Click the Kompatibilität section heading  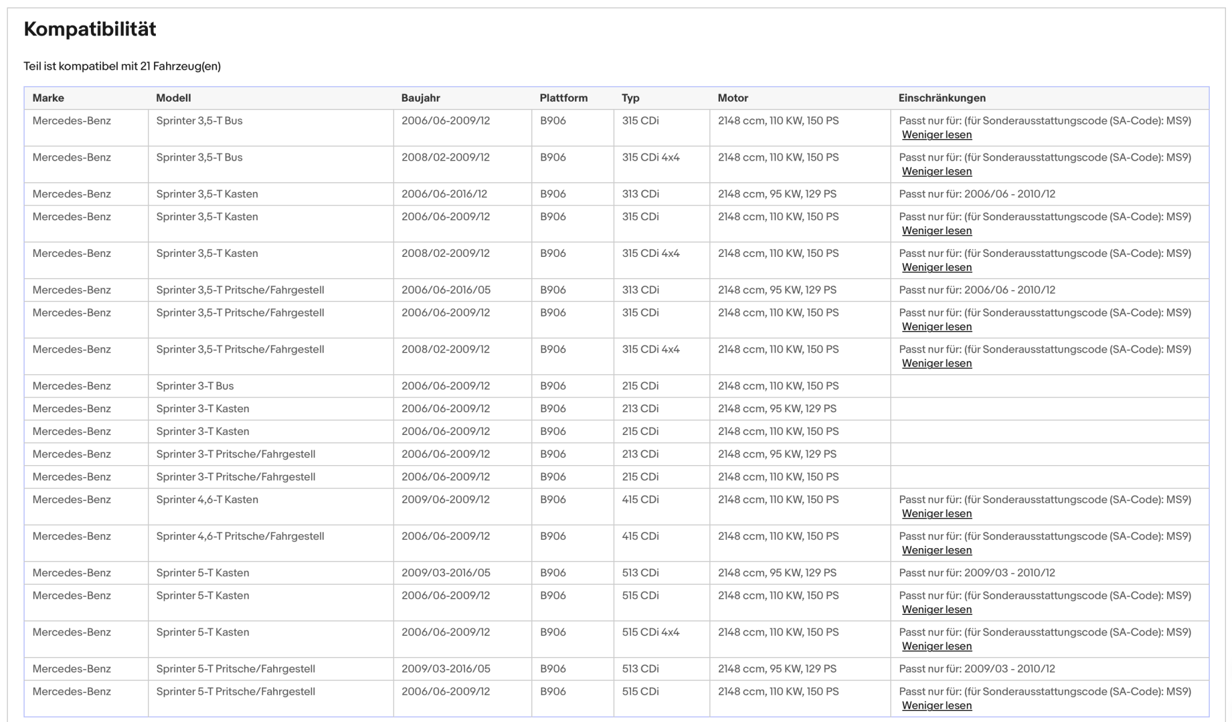(x=90, y=29)
